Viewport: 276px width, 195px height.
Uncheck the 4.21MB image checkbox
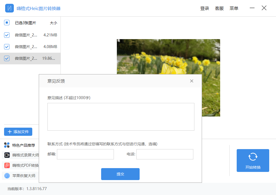(7, 35)
